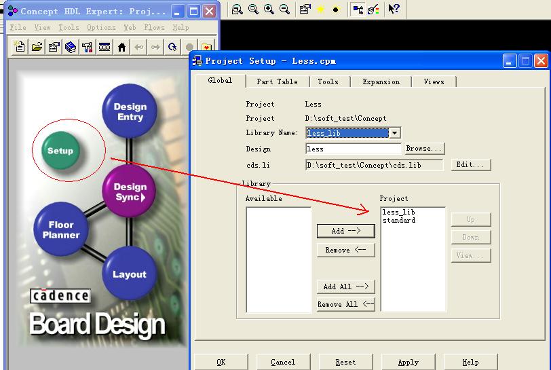Open the View menu

(43, 27)
